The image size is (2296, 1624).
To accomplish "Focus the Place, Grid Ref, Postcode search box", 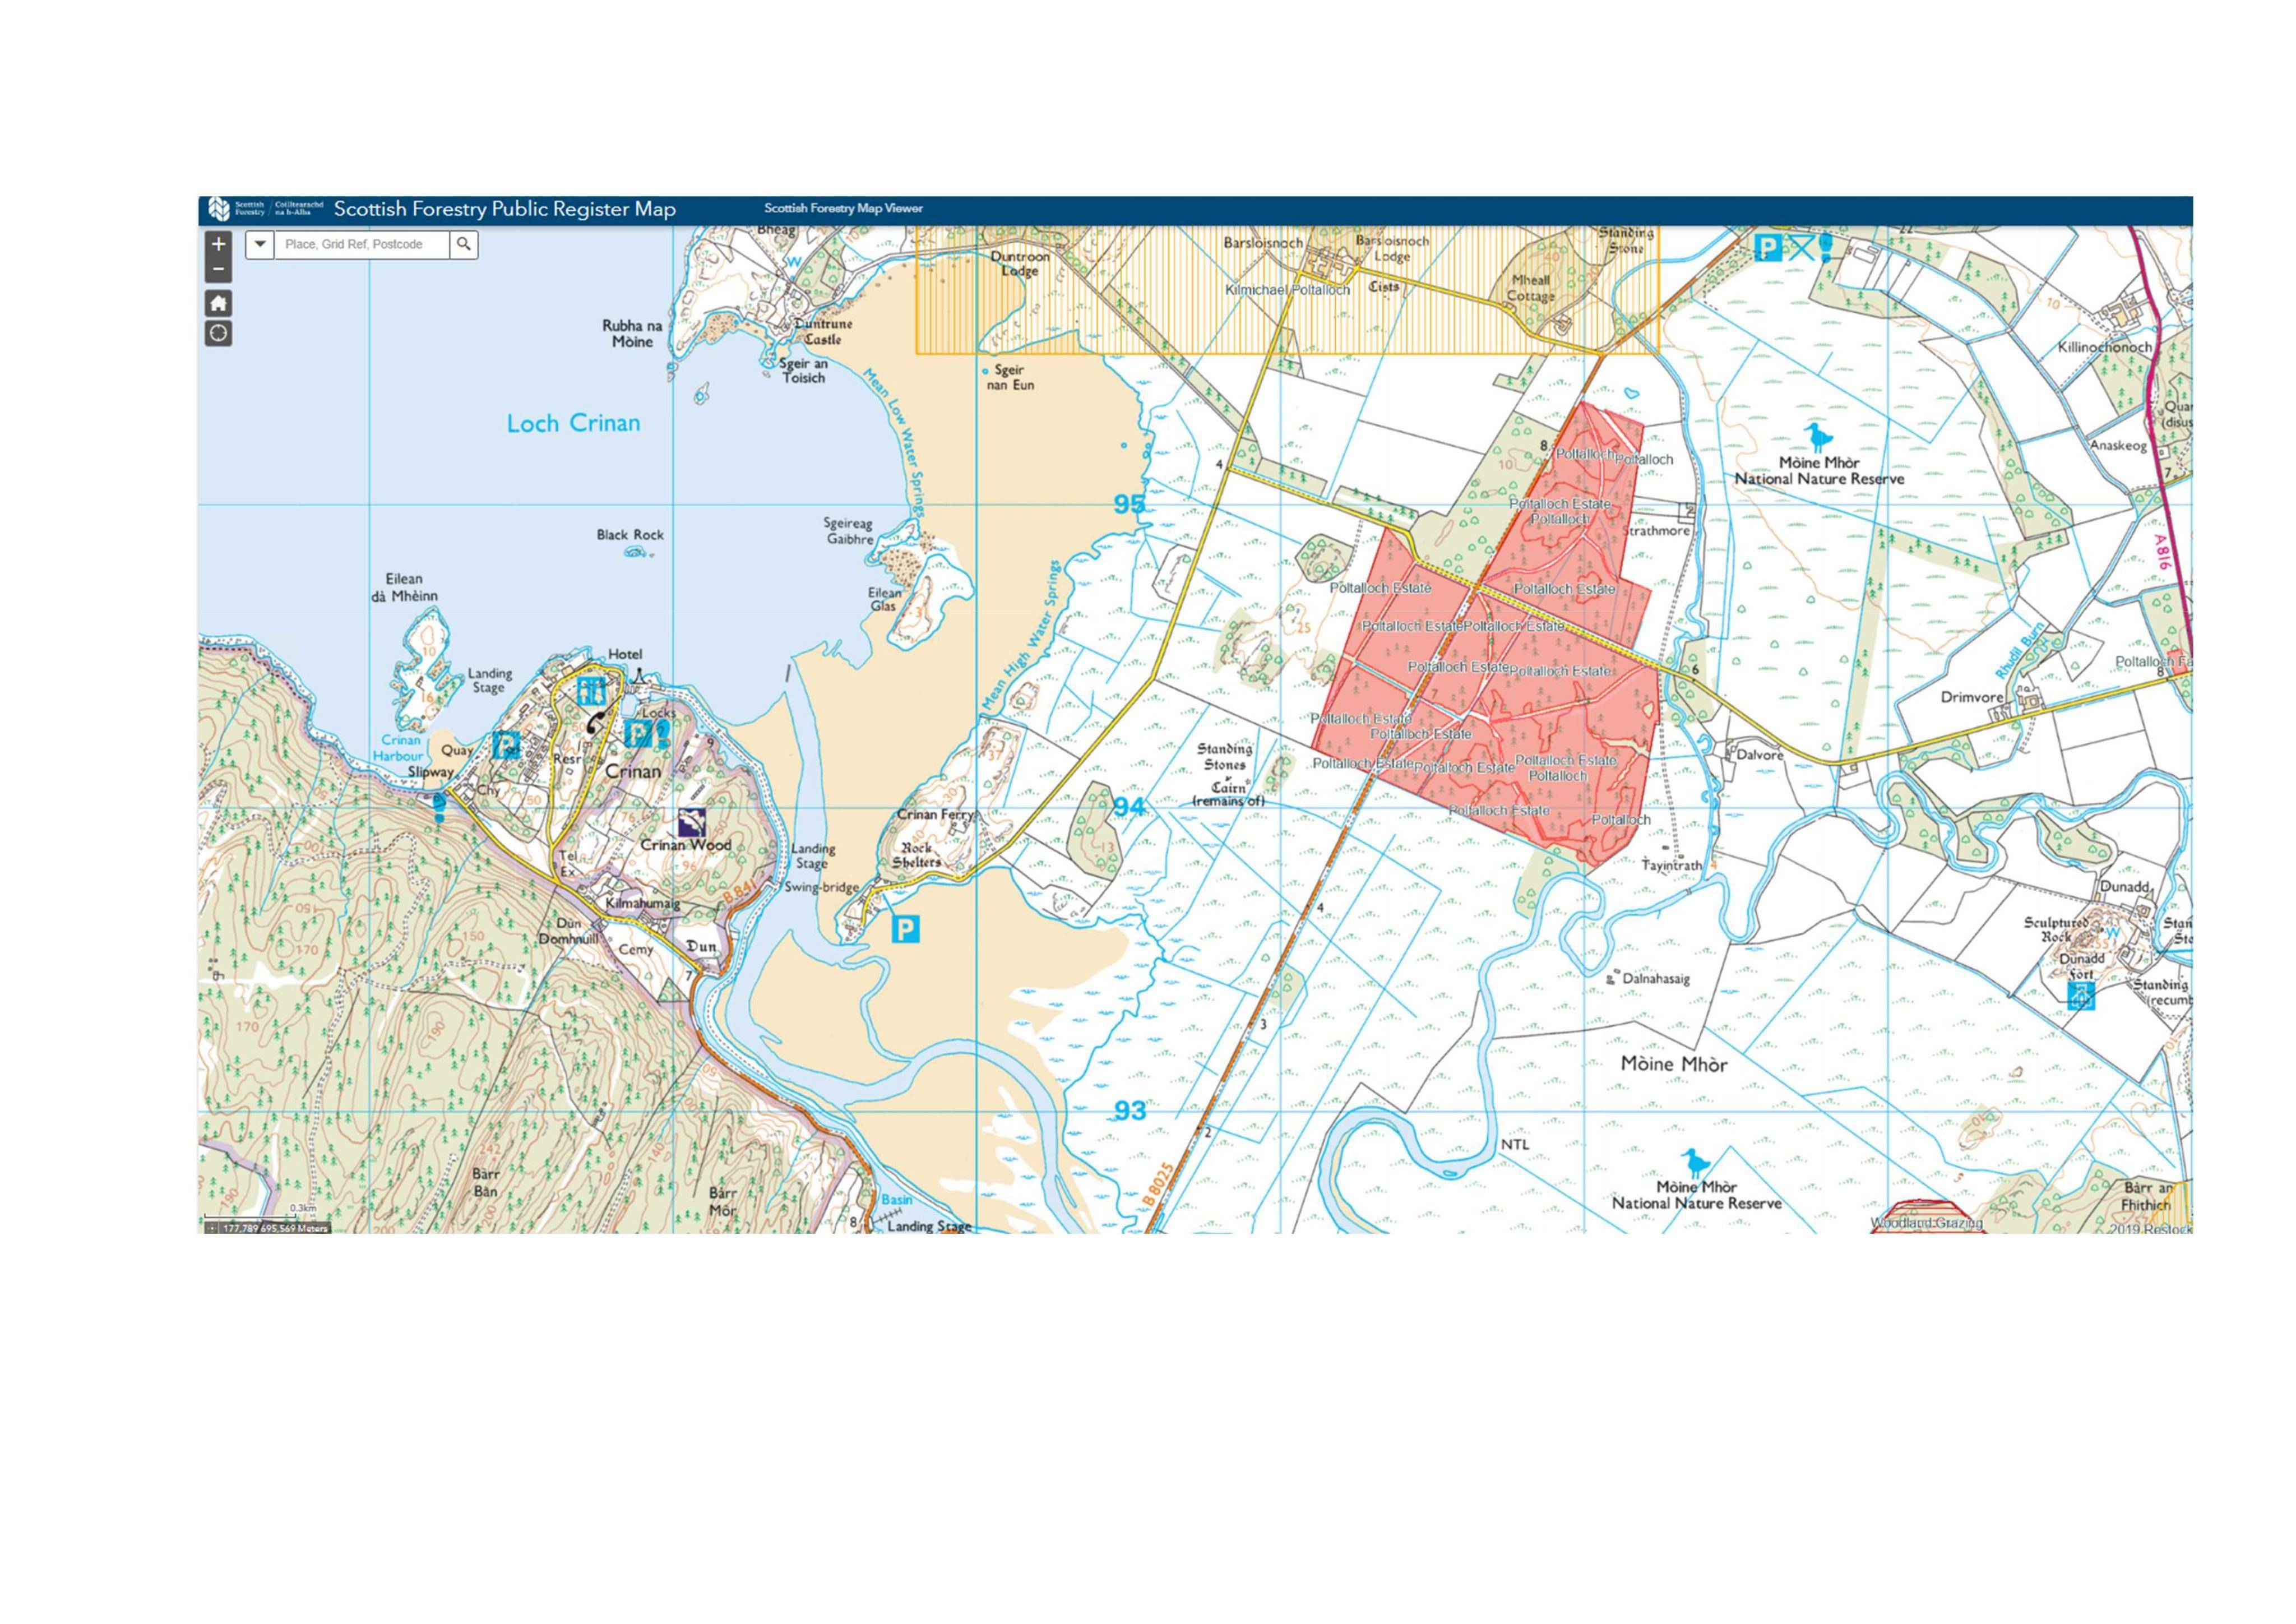I will pos(362,244).
